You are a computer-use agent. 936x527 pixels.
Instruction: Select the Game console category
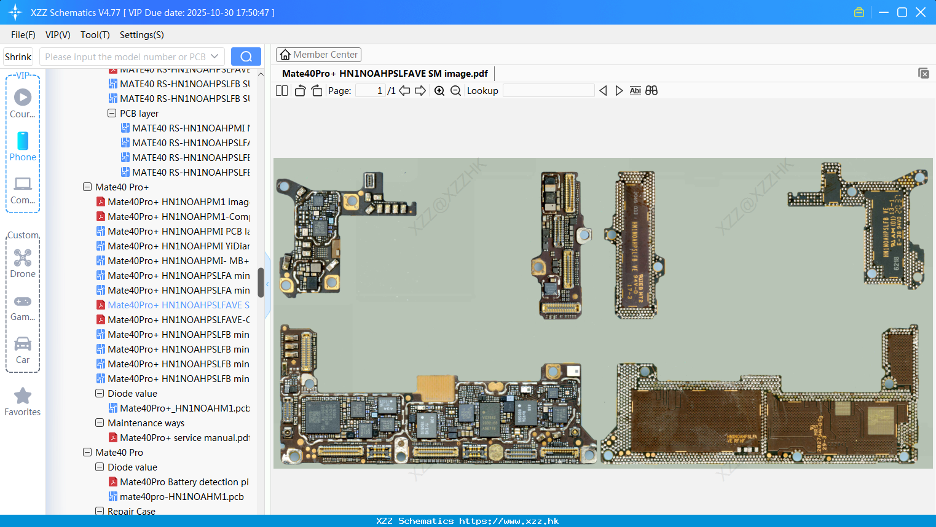click(x=23, y=308)
